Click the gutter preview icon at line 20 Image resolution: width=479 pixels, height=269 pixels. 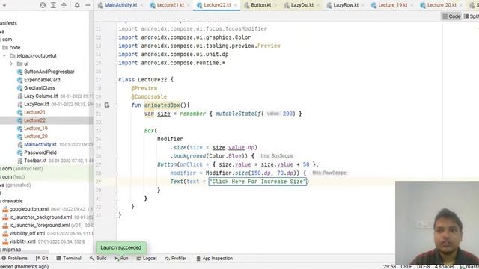coord(106,105)
